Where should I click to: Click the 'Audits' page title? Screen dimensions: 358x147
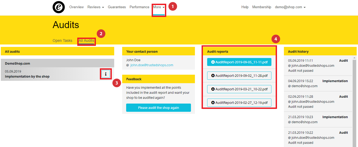(66, 25)
